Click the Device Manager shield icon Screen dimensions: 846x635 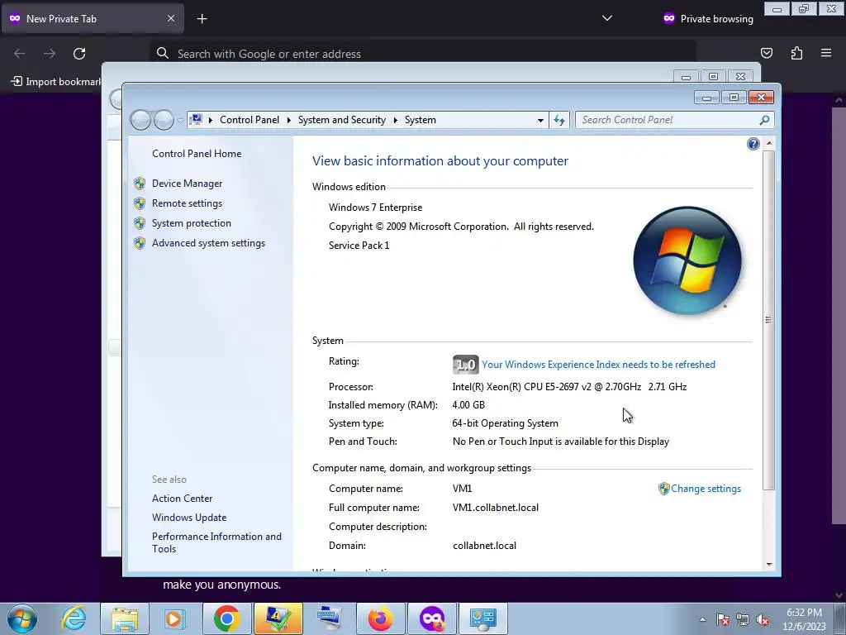(140, 184)
